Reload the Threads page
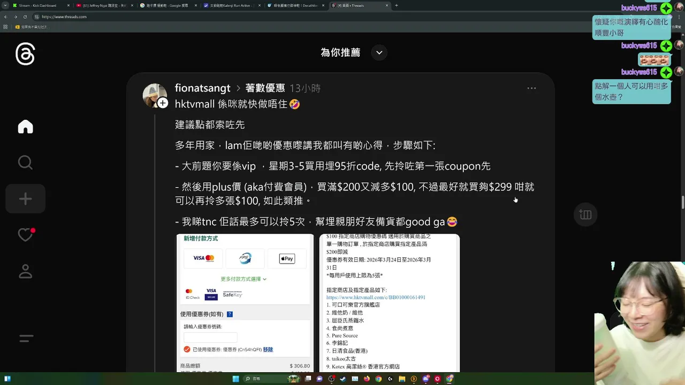Screen dimensions: 685x385 coord(25,17)
